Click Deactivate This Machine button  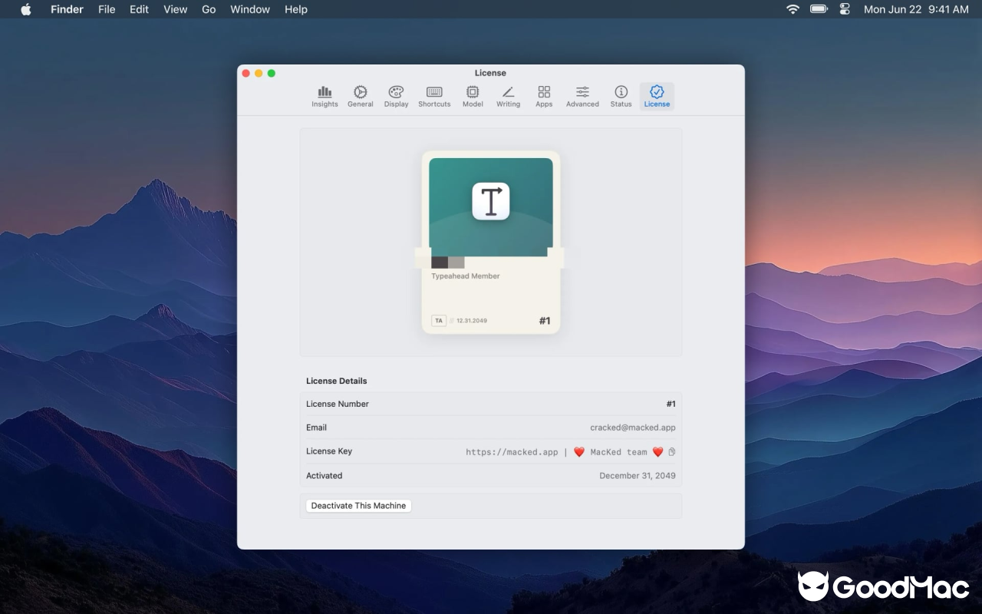(359, 506)
